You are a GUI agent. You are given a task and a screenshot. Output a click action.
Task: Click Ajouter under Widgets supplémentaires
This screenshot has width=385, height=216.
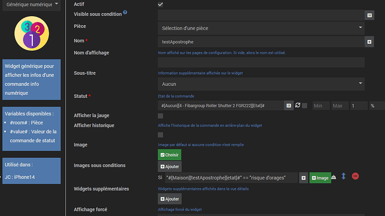(170, 199)
